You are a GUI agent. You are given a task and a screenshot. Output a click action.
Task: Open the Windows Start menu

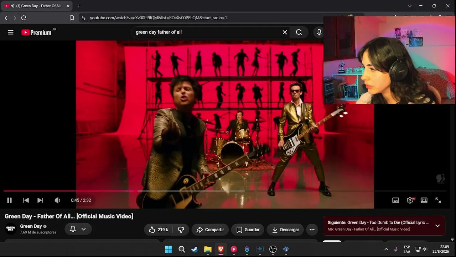click(x=169, y=249)
